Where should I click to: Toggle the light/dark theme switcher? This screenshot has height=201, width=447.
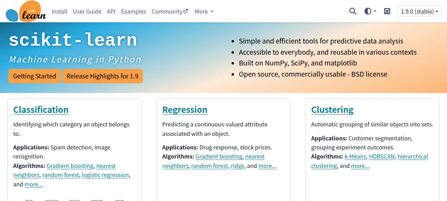pos(370,11)
